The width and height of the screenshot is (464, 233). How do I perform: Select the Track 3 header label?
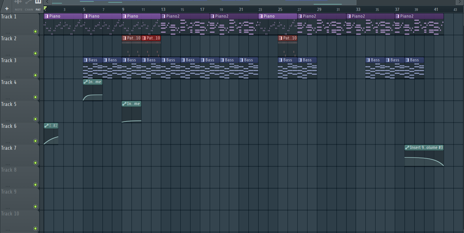9,60
